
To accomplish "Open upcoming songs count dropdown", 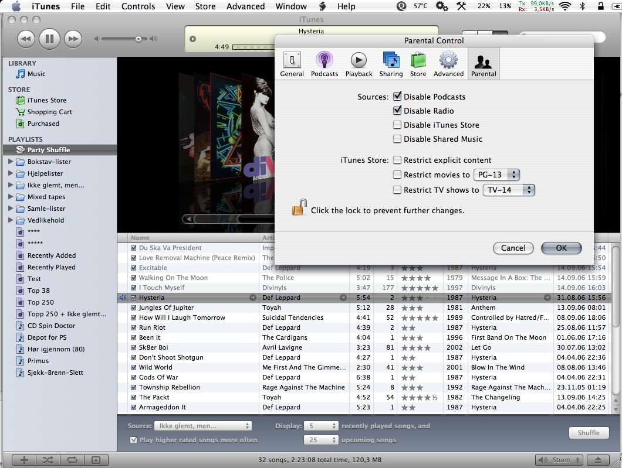I will click(321, 440).
